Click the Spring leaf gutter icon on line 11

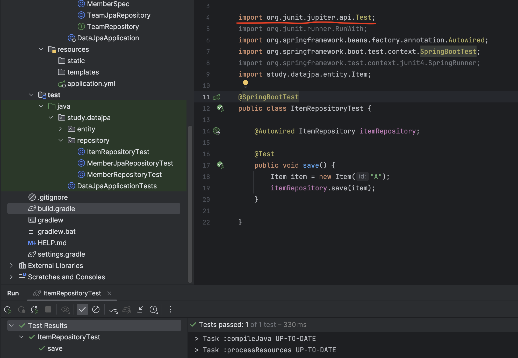[x=217, y=97]
